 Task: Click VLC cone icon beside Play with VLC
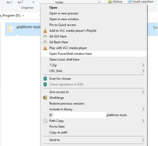click(45, 48)
